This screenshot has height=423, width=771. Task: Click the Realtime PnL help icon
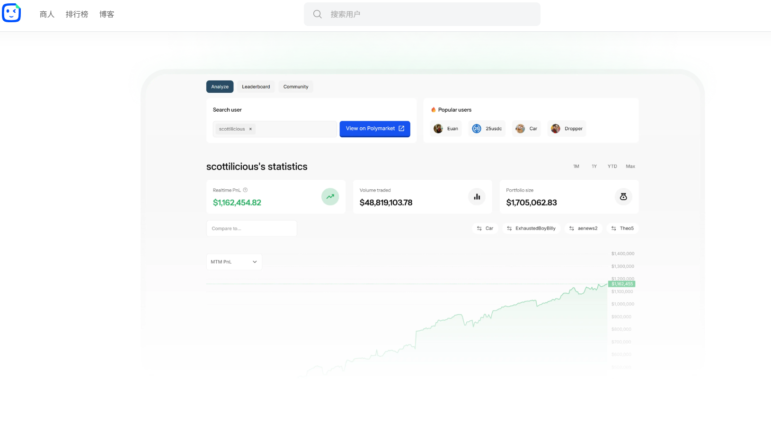pos(245,190)
